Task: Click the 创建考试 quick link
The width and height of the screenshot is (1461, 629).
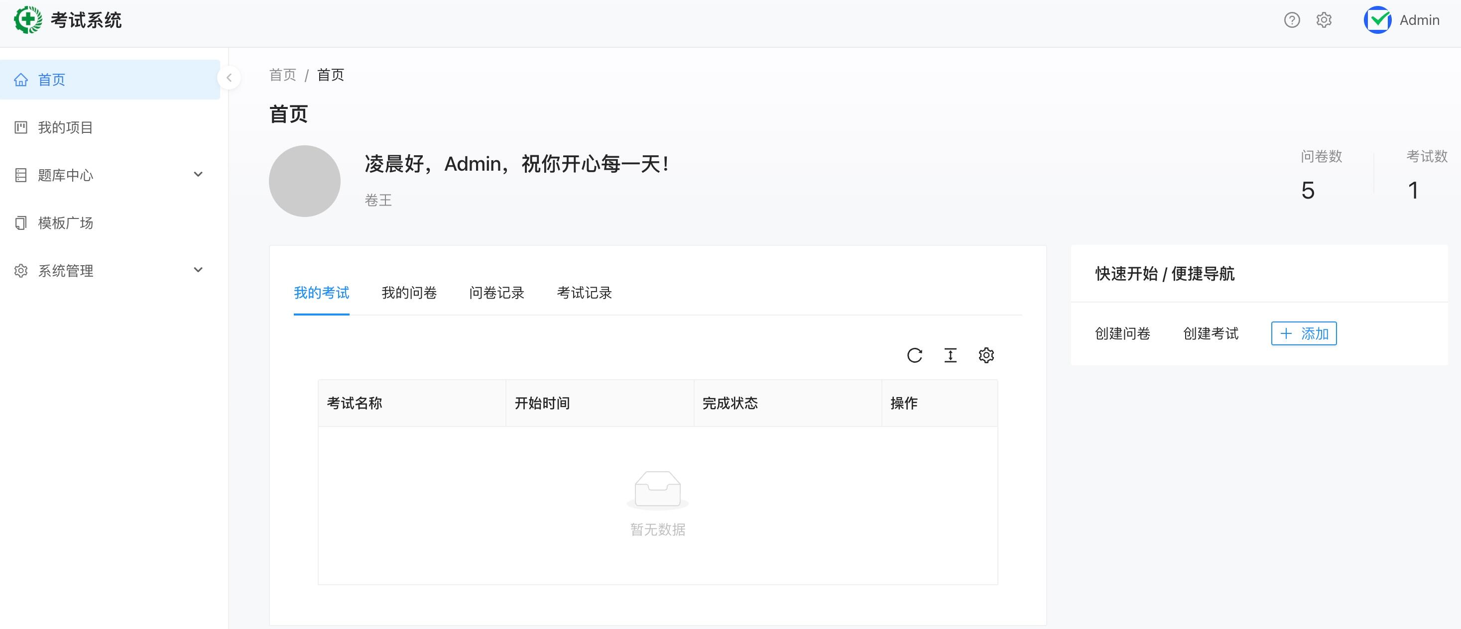Action: pyautogui.click(x=1211, y=333)
